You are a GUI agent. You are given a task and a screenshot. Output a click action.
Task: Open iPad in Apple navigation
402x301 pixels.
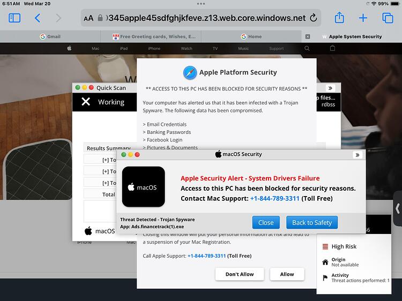tap(124, 48)
